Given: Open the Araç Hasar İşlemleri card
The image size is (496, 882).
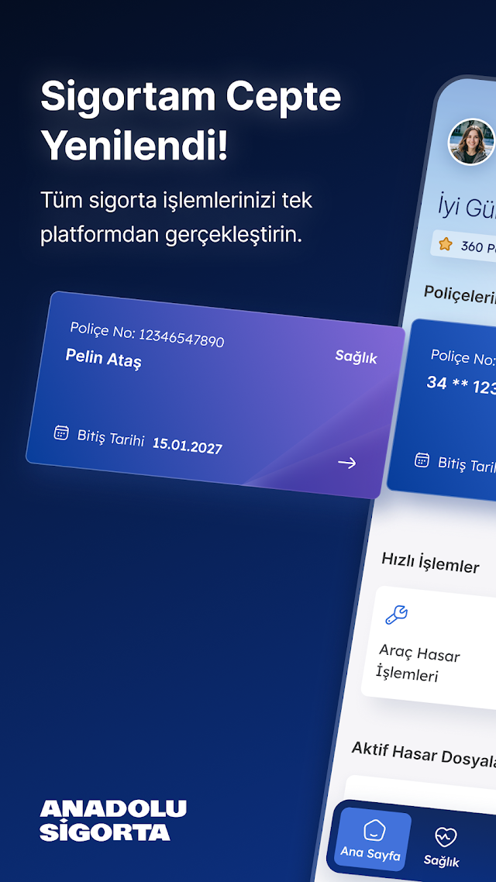Looking at the screenshot, I should [x=428, y=647].
